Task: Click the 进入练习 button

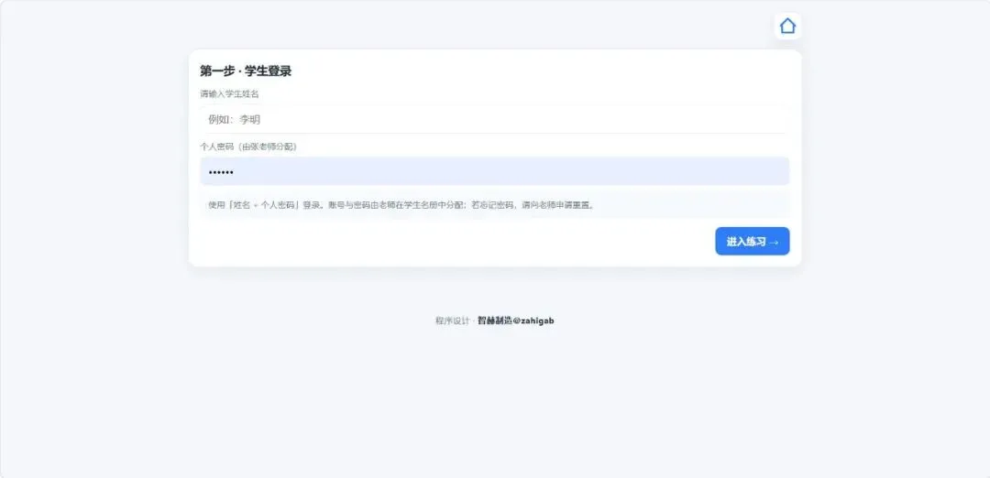Action: pos(752,242)
